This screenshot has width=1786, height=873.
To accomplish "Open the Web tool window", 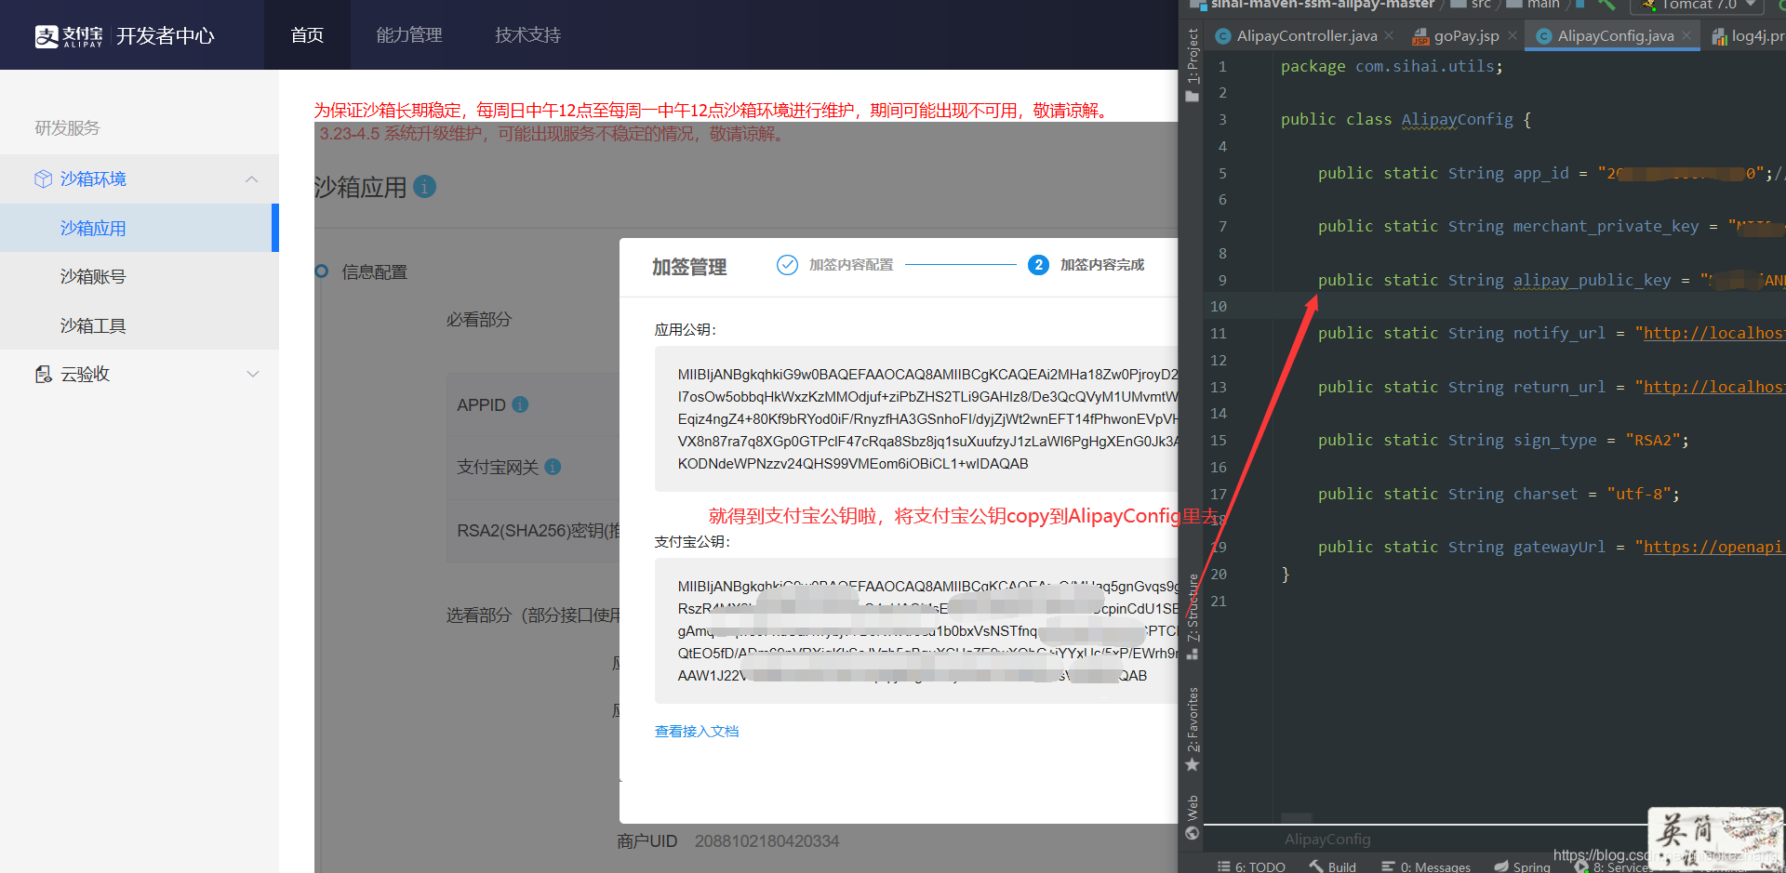I will (x=1193, y=818).
